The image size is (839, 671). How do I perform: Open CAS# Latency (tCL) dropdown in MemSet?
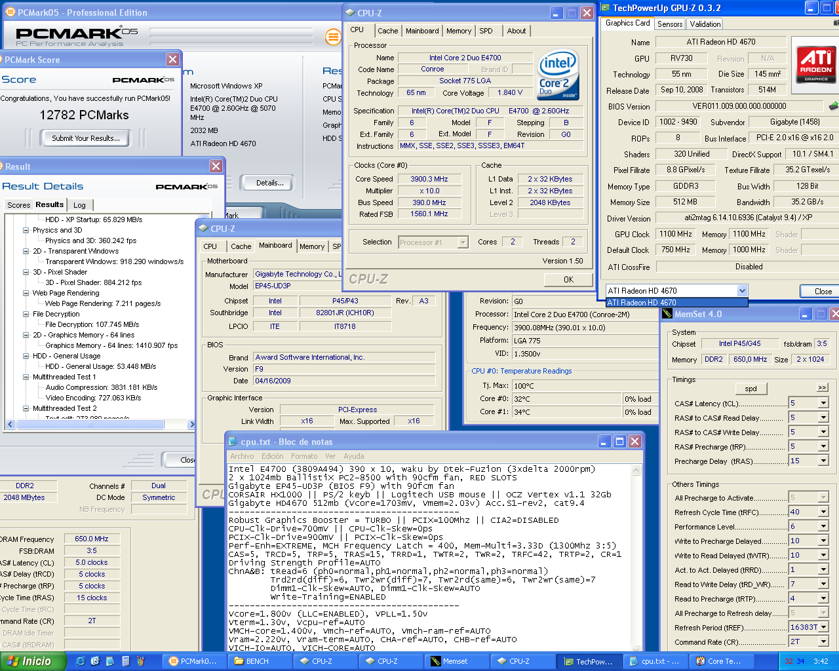point(823,403)
